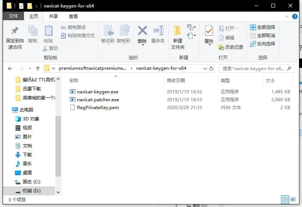Click Paste shortcut option
Image resolution: width=302 pixels, height=207 pixels.
pos(78,36)
